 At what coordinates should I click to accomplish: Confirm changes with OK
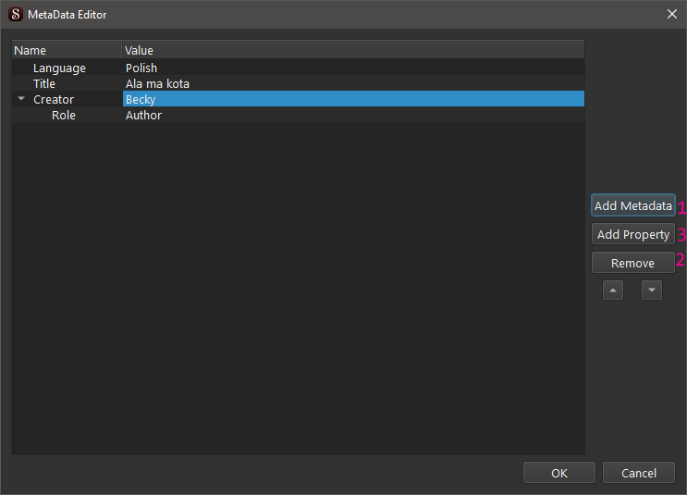(x=558, y=473)
